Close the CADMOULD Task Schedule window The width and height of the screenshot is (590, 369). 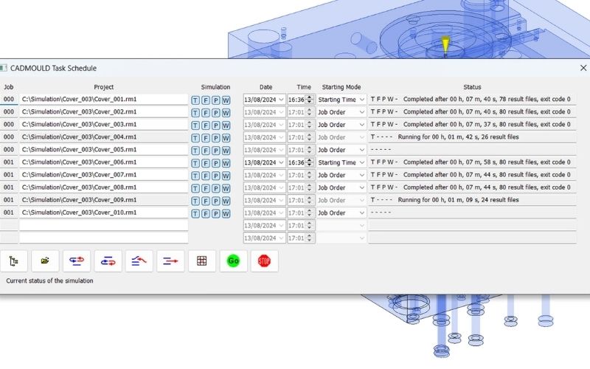[583, 68]
